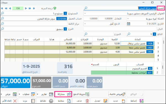Click مزيد more button

pos(27,101)
